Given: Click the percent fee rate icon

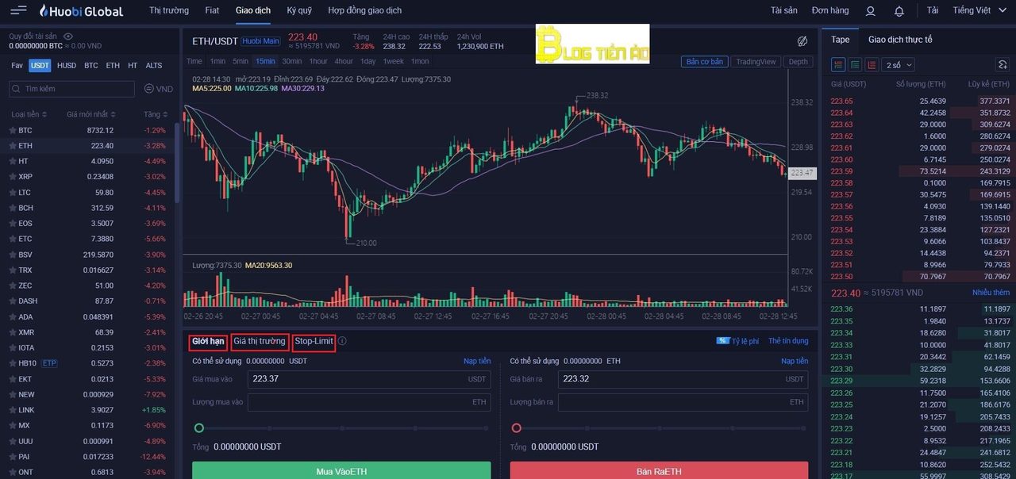Looking at the screenshot, I should click(722, 341).
